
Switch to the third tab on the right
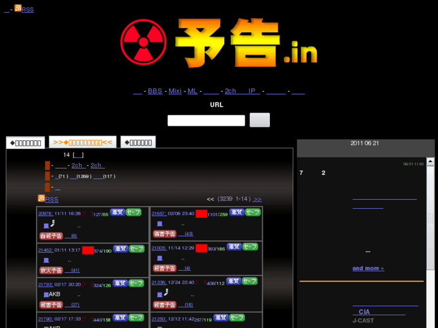(138, 143)
